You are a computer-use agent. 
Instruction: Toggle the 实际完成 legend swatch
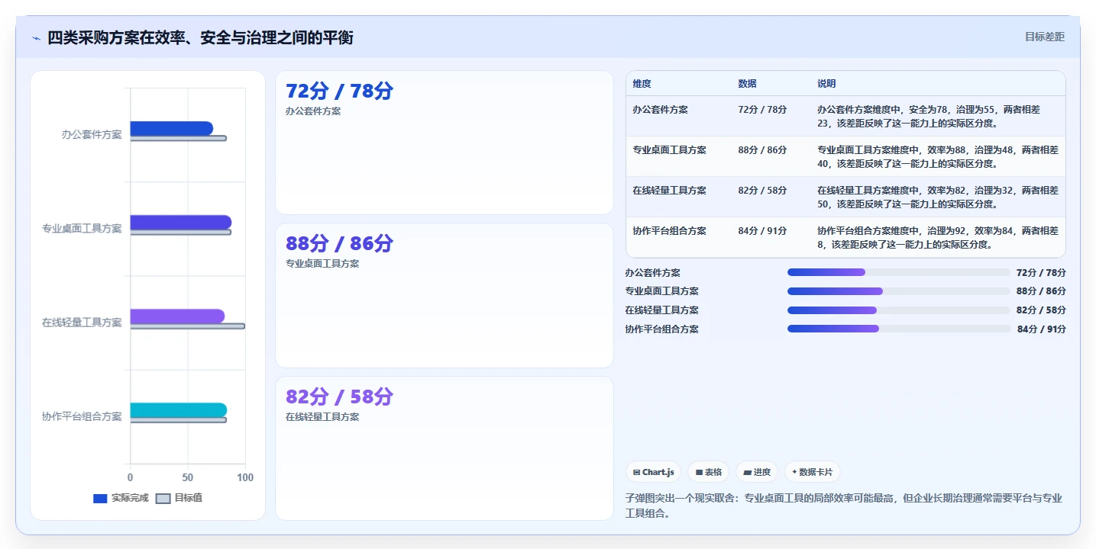[x=100, y=499]
